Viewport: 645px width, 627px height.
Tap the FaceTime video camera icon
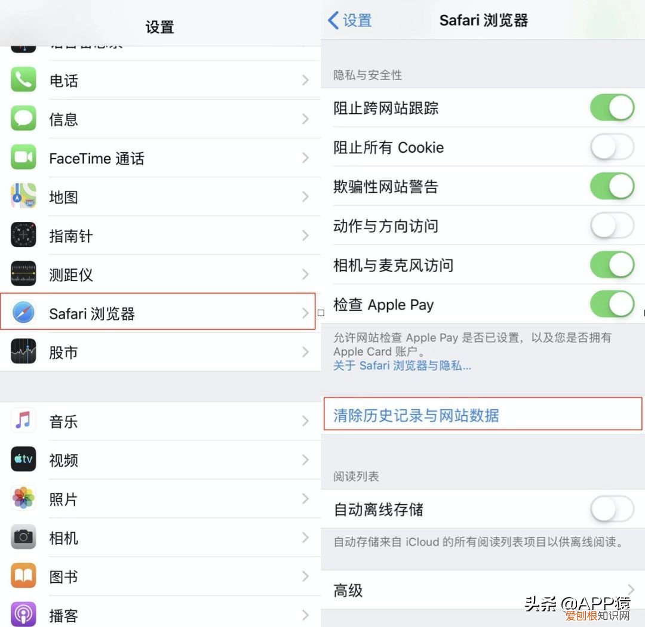point(23,157)
